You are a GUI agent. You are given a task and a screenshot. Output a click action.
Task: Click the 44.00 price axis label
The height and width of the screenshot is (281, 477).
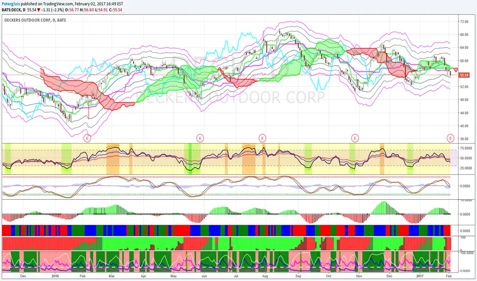pos(464,113)
